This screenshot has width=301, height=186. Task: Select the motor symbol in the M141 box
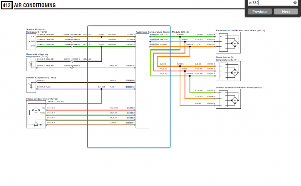point(235,73)
